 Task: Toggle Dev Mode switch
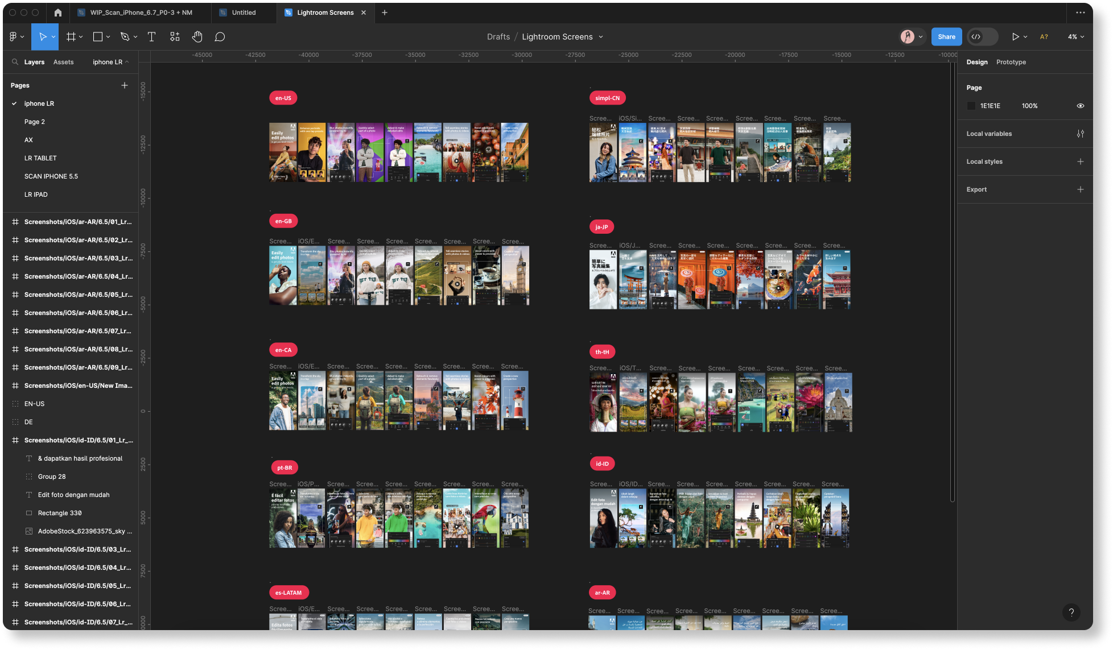[983, 37]
